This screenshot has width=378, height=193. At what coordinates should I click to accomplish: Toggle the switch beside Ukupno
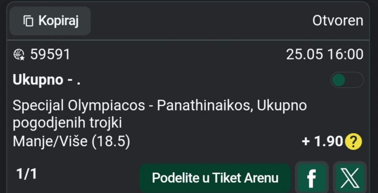(x=347, y=80)
